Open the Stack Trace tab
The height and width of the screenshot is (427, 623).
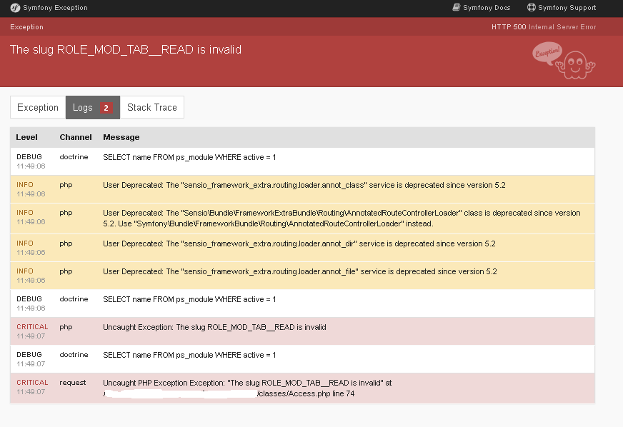pos(151,107)
